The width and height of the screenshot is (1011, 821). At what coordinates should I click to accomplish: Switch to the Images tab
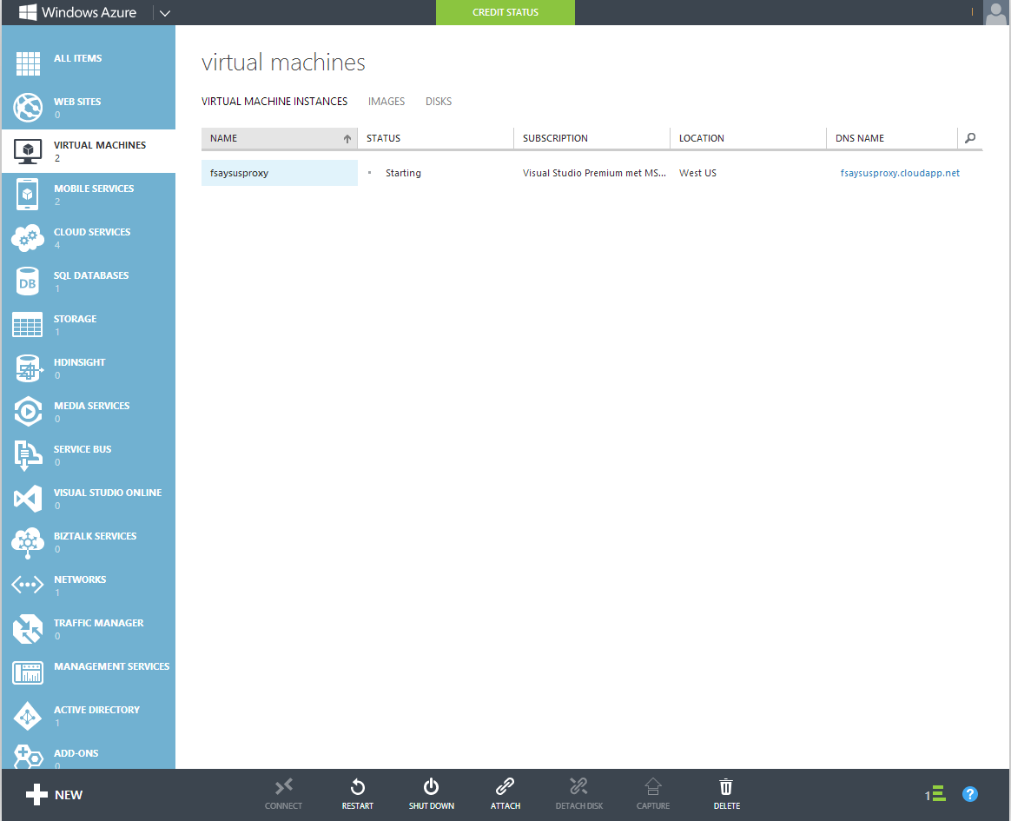[387, 102]
